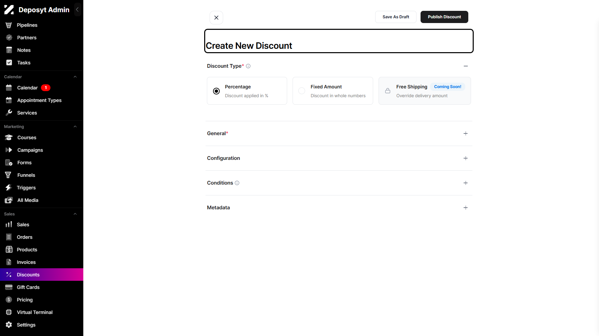The width and height of the screenshot is (599, 336).
Task: Click the Triggers lightning bolt icon
Action: [8, 188]
